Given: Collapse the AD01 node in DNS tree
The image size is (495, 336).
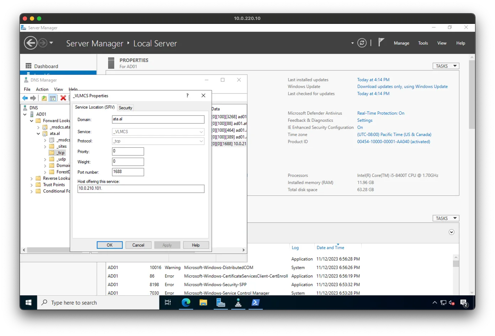Looking at the screenshot, I should click(x=25, y=114).
